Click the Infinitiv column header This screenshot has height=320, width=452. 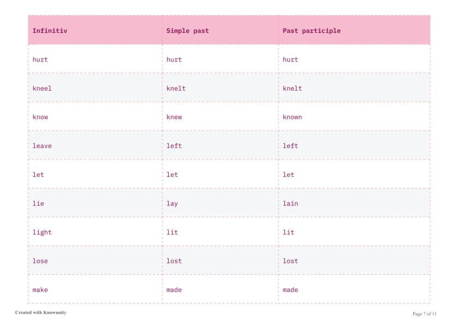(50, 31)
